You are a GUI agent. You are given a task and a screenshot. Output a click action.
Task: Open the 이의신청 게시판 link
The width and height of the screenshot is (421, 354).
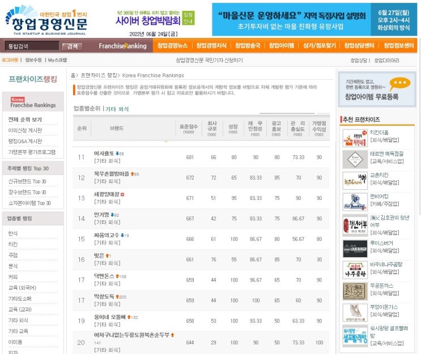tap(25, 130)
